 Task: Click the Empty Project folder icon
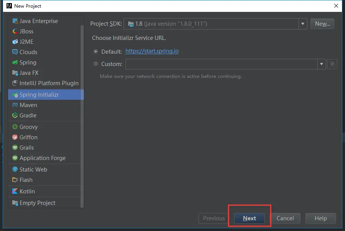pyautogui.click(x=15, y=203)
